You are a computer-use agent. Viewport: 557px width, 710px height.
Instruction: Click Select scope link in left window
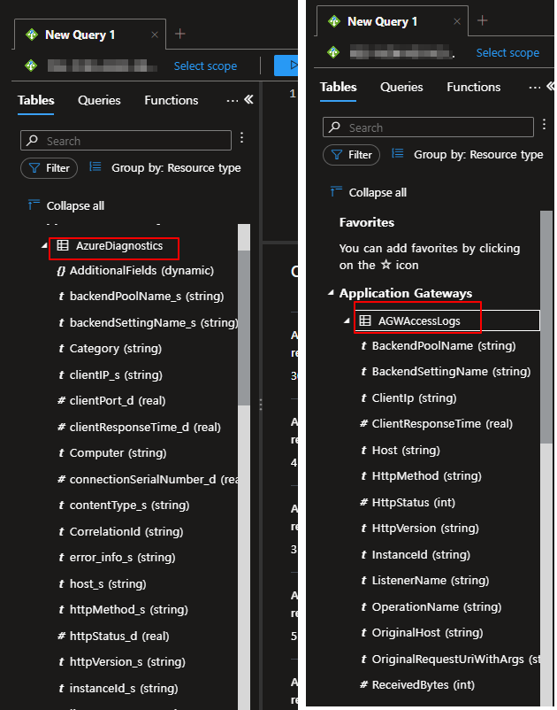(205, 66)
